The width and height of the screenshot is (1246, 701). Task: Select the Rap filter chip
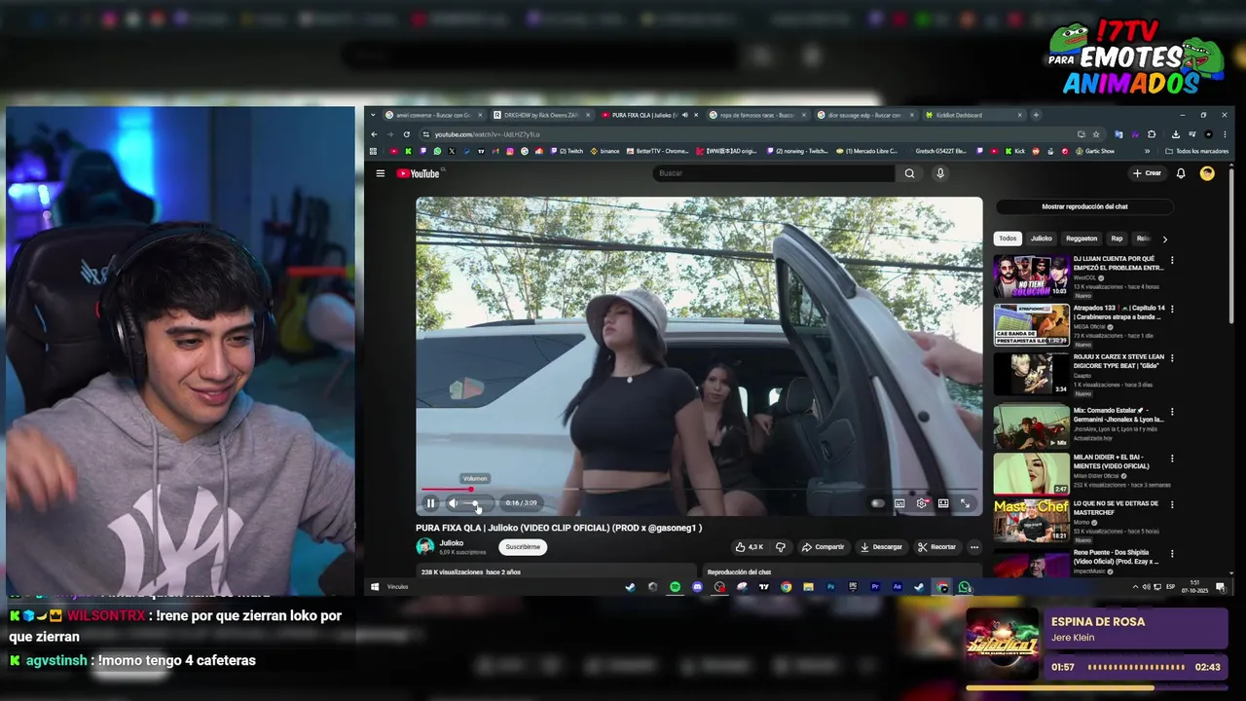tap(1117, 239)
